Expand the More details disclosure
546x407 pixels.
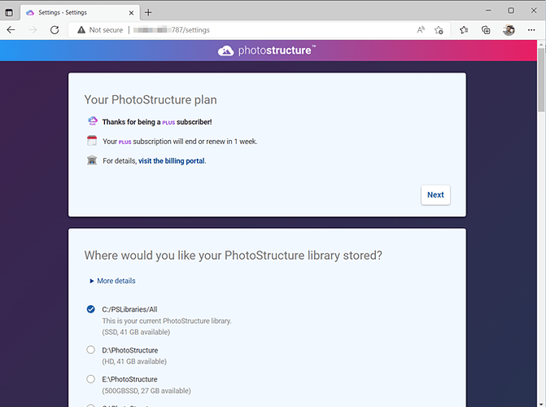coord(113,281)
